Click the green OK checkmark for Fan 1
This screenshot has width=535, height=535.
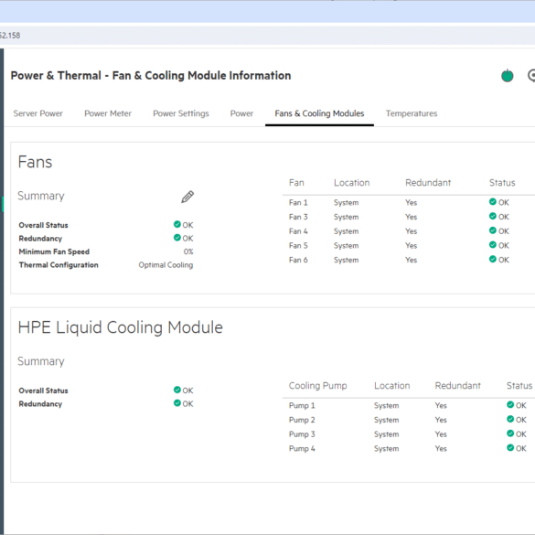pos(492,201)
